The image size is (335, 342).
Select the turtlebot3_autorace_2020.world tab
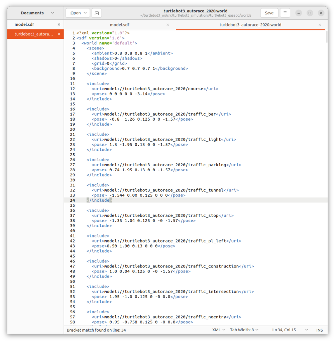click(250, 25)
